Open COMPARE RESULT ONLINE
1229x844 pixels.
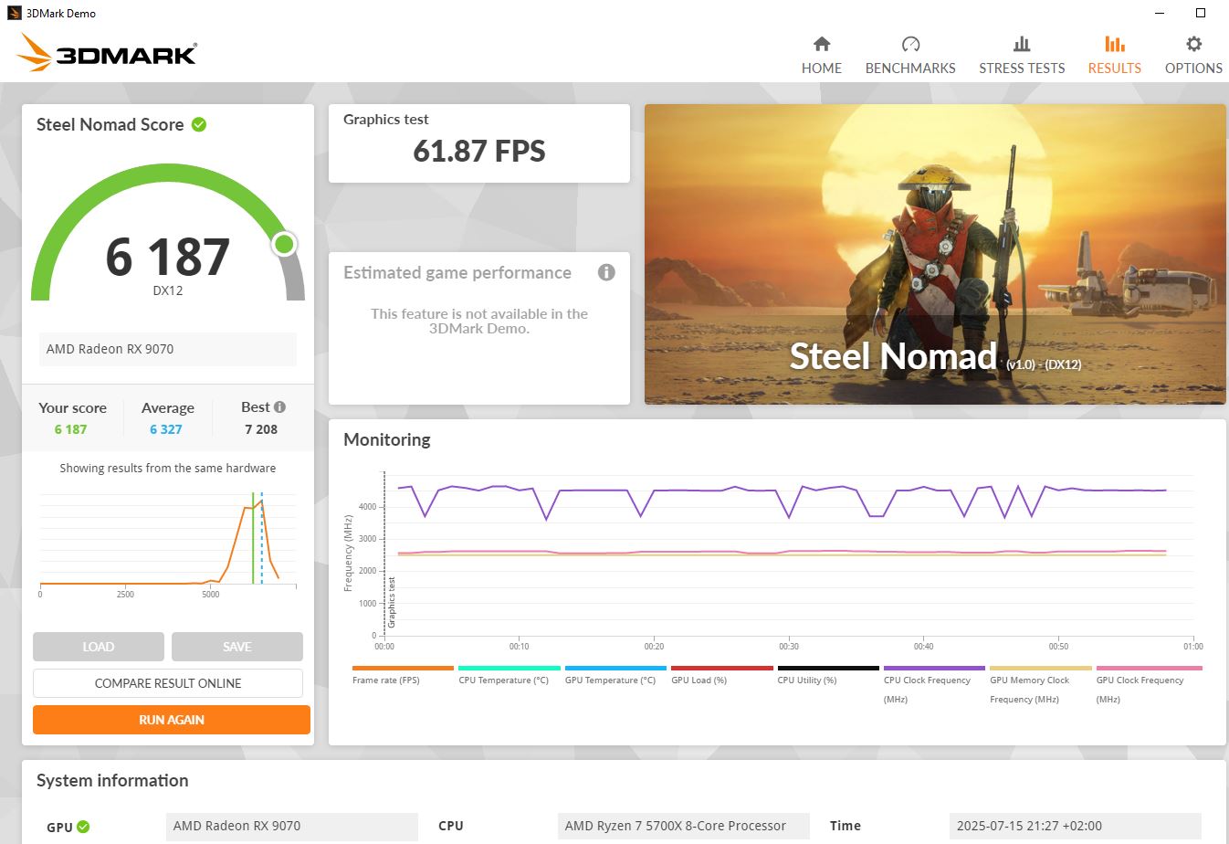168,683
